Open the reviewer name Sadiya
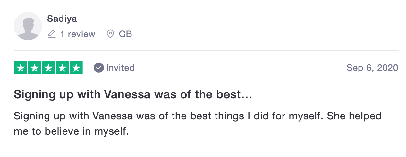This screenshot has height=157, width=406. tap(62, 19)
